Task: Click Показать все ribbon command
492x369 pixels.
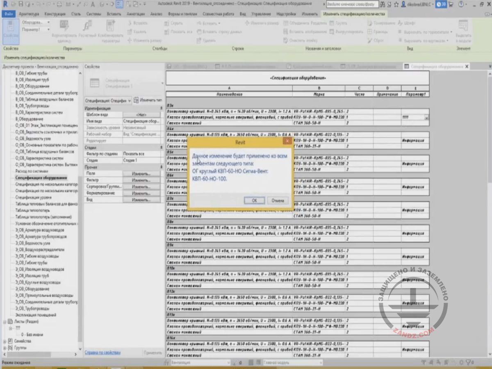Action: pyautogui.click(x=178, y=32)
